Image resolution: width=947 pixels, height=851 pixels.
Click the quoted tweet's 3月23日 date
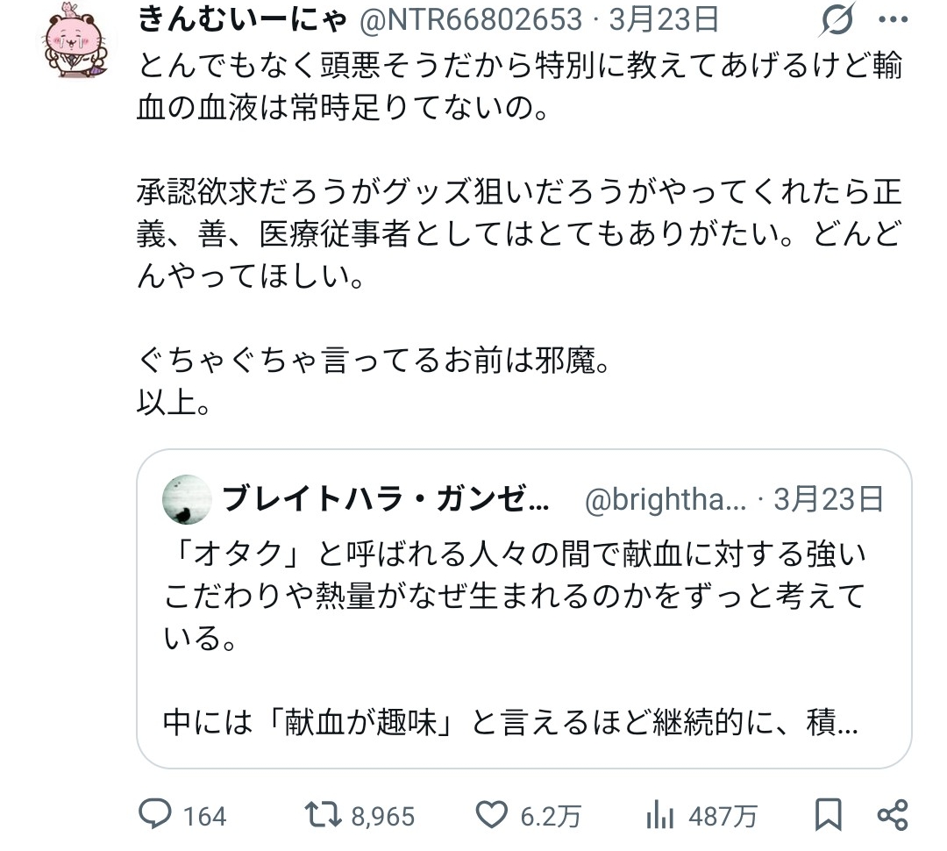click(x=828, y=500)
